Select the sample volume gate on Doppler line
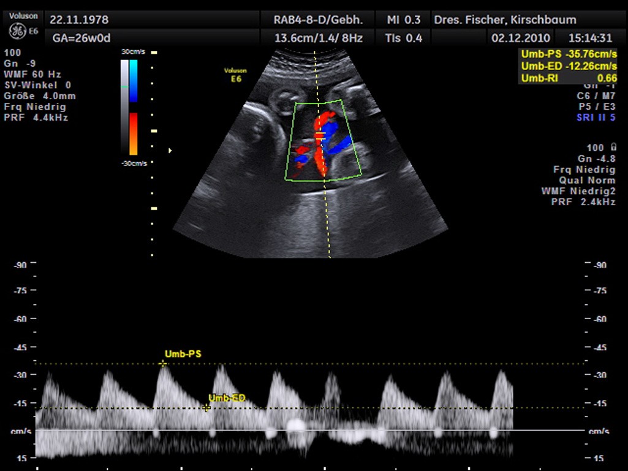628x471 pixels. pyautogui.click(x=319, y=134)
